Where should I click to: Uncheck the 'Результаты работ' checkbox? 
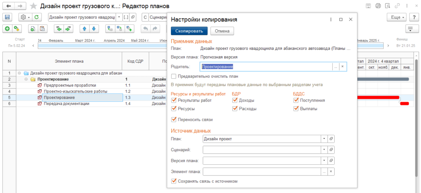click(x=174, y=100)
